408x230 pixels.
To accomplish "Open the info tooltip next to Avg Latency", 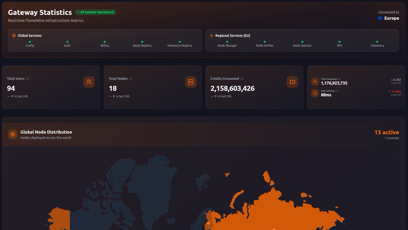I will [337, 91].
